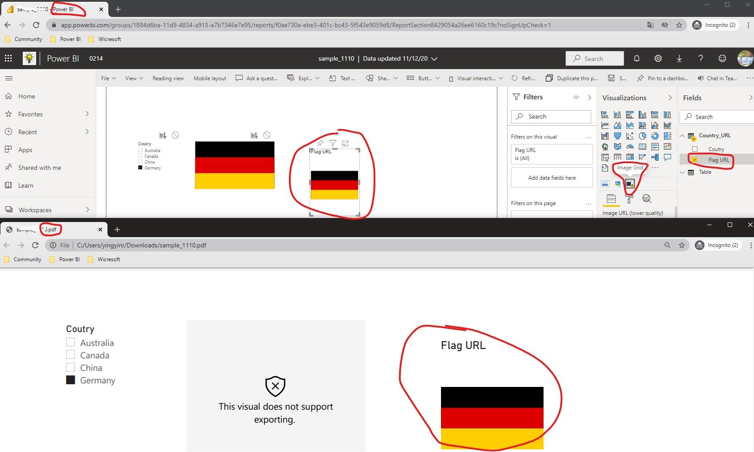Select the pie chart visualization icon

[x=642, y=136]
